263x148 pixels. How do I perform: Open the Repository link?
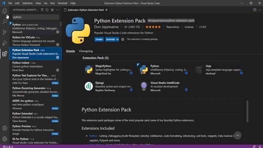pyautogui.click(x=173, y=27)
